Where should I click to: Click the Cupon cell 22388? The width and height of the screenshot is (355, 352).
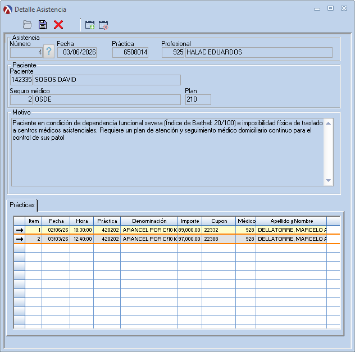pos(219,239)
